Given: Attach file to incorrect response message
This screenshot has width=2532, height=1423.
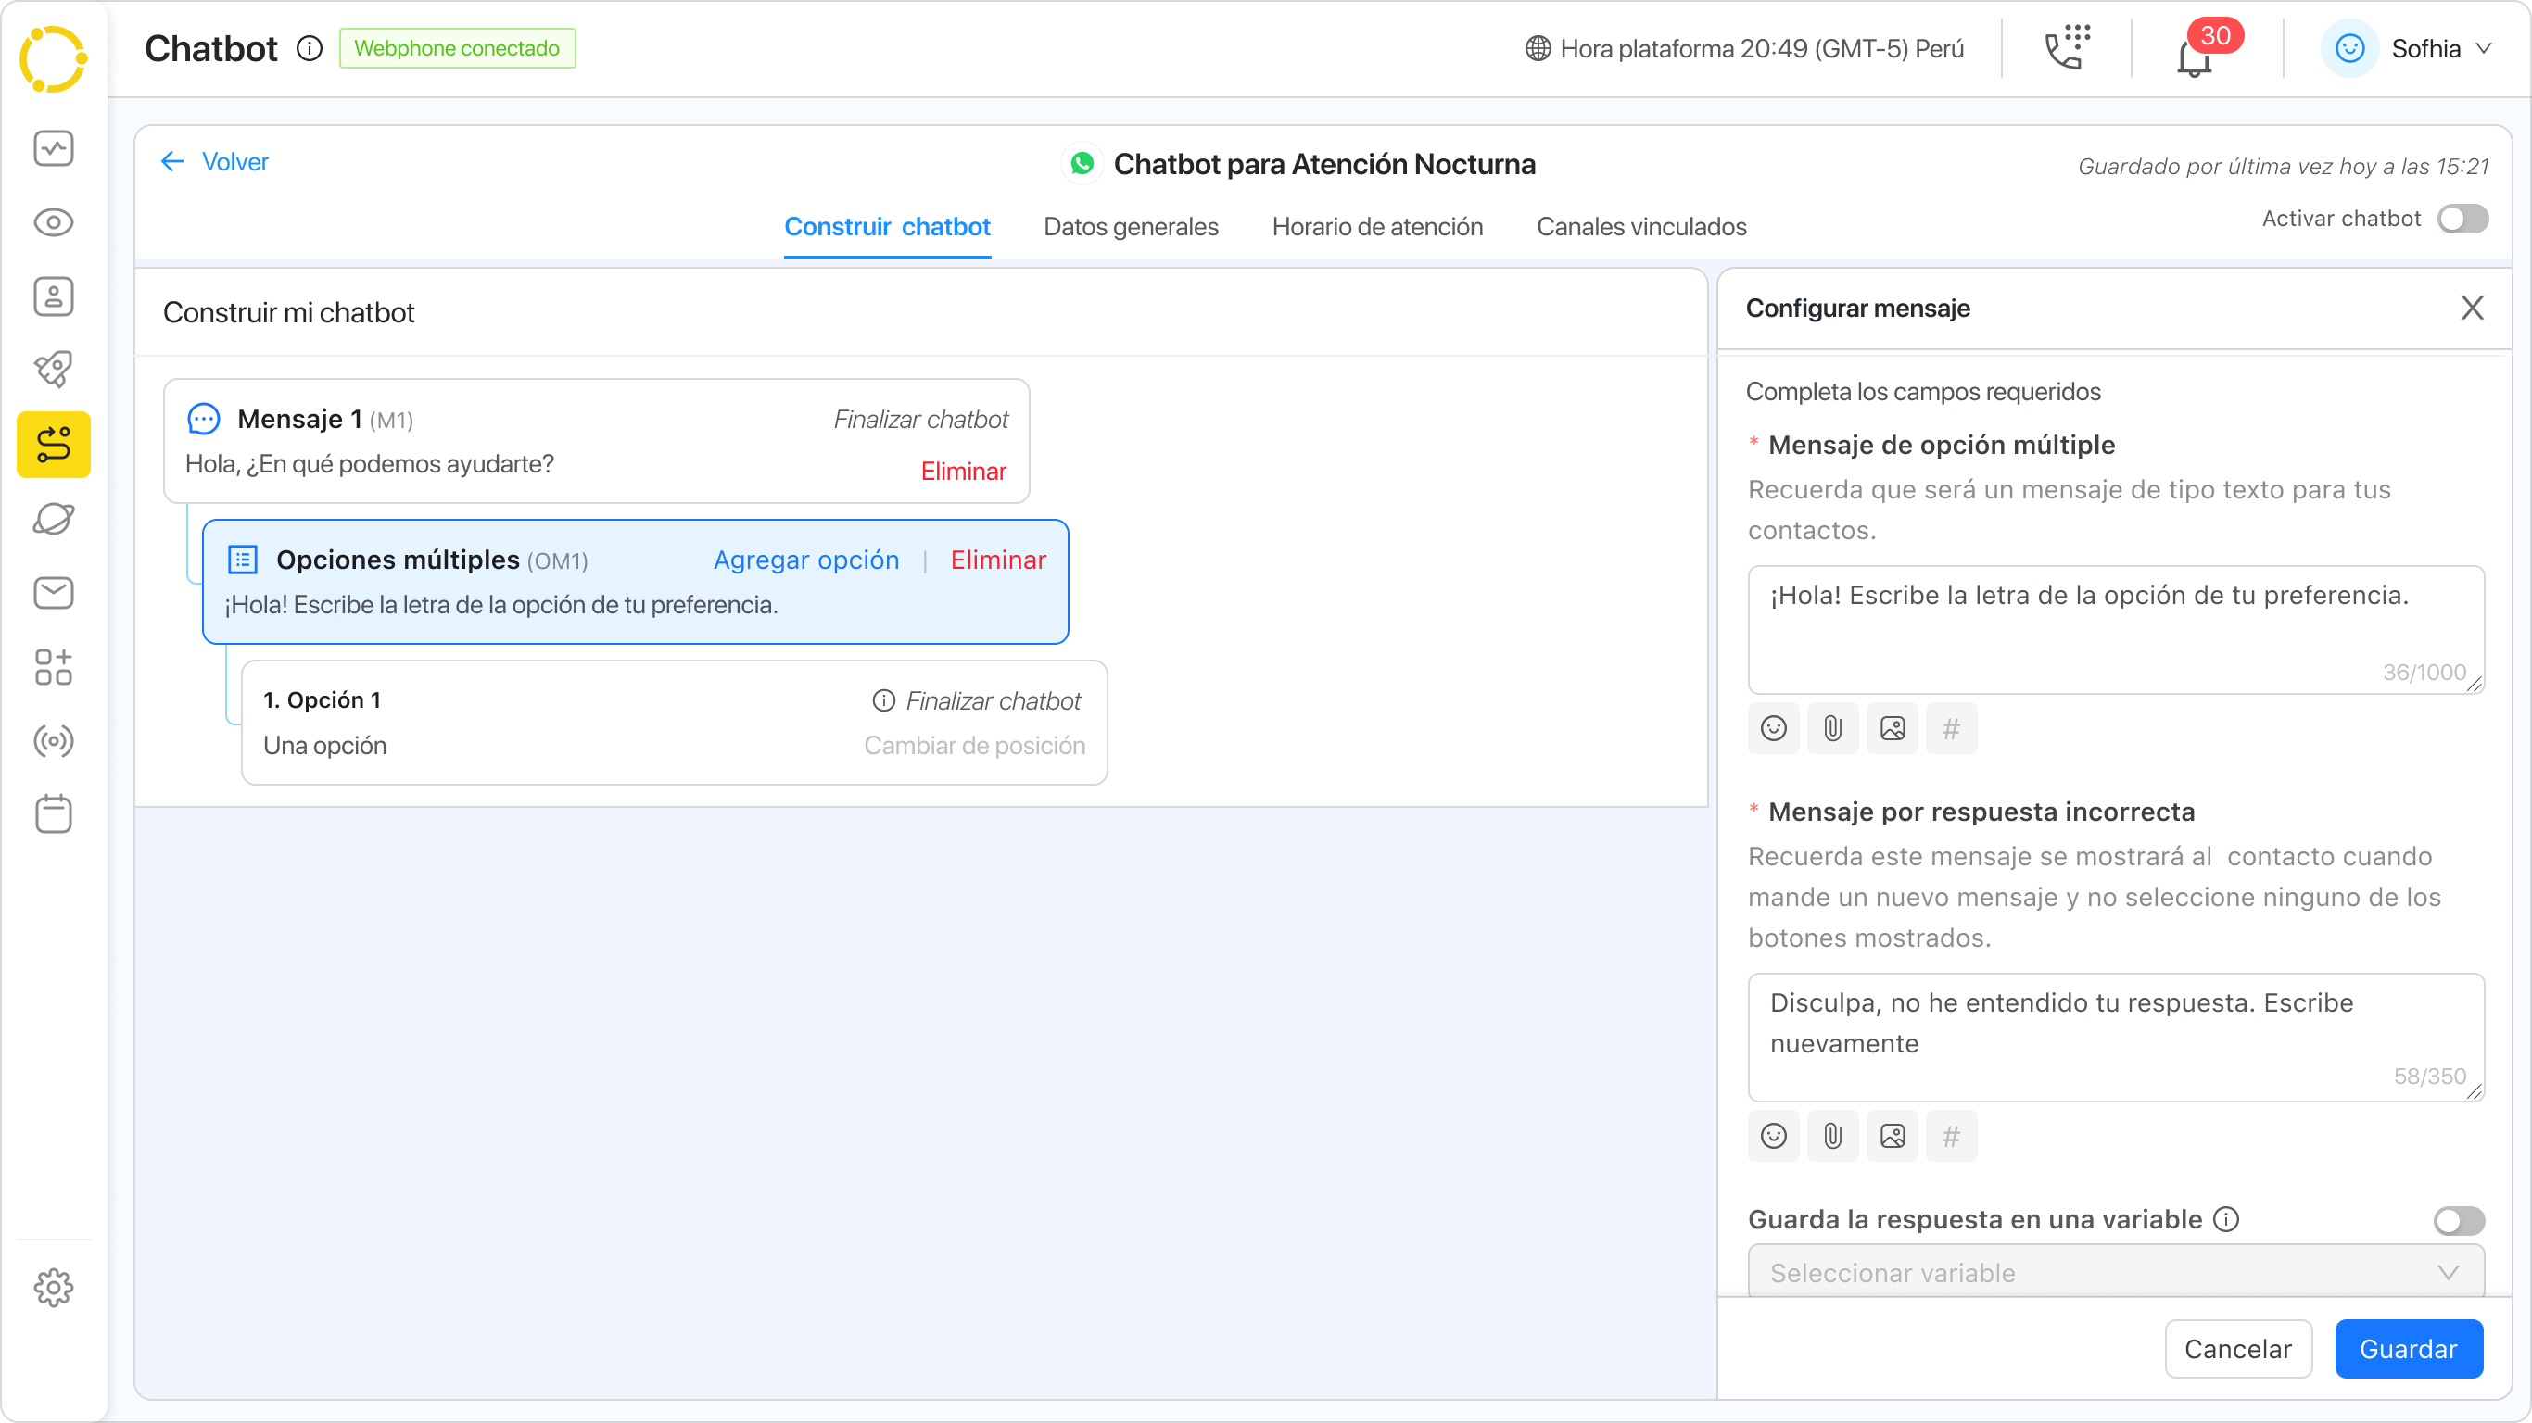Looking at the screenshot, I should (1833, 1137).
